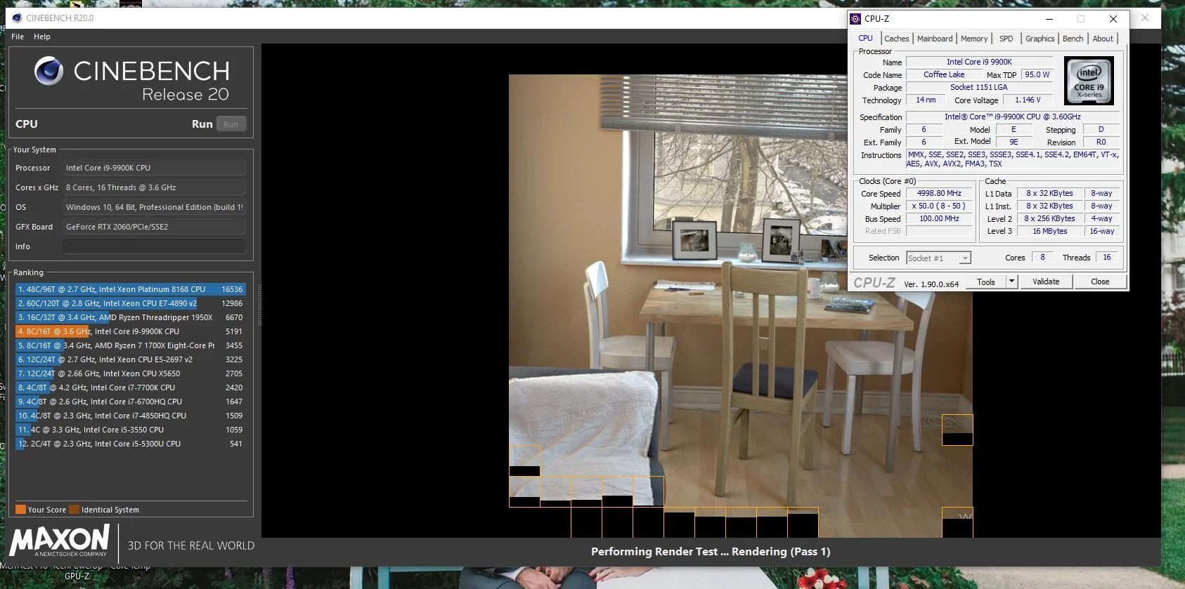
Task: Click the GFX Board field GeForce RTX 2060
Action: click(x=154, y=227)
